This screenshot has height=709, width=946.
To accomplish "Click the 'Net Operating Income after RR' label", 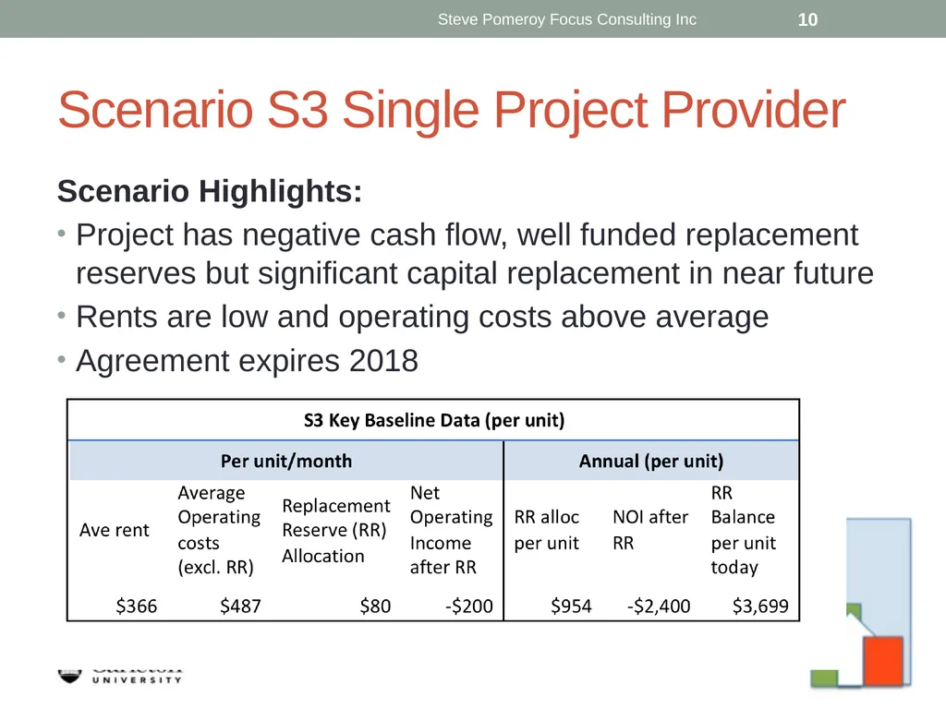I will [x=451, y=530].
